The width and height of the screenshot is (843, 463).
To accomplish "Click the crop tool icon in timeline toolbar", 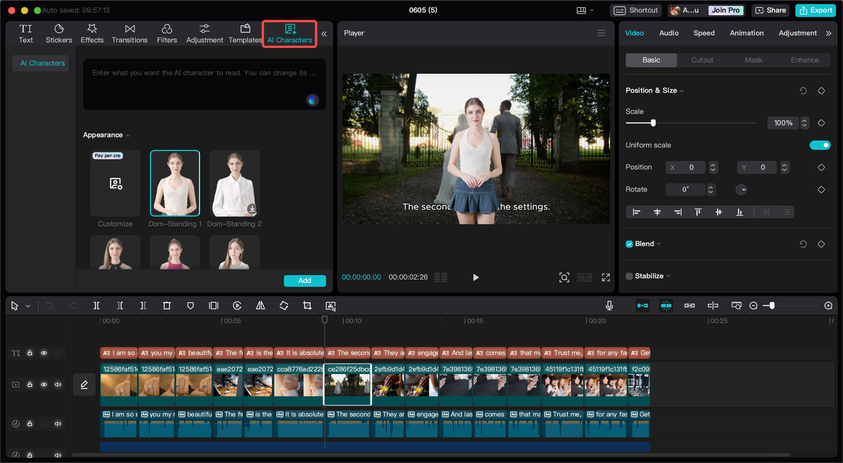I will coord(307,306).
